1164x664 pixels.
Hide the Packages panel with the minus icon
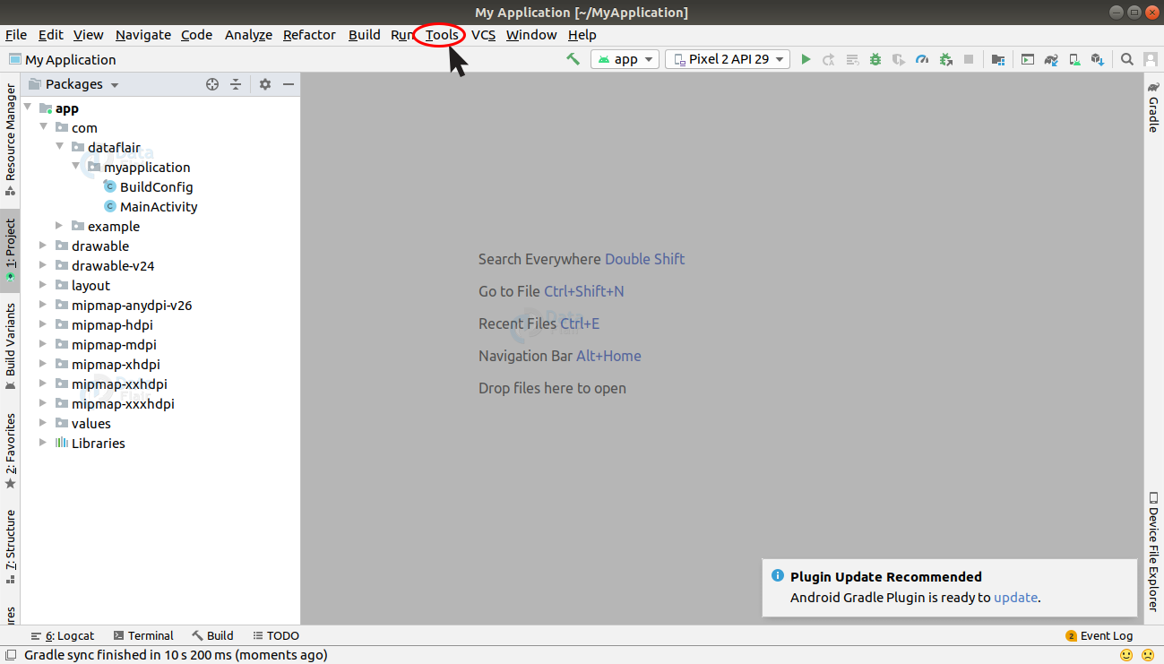pos(289,84)
